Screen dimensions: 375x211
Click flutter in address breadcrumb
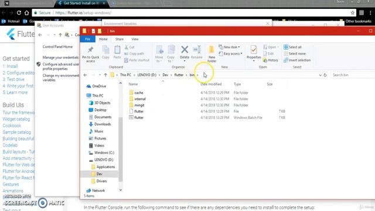(179, 75)
